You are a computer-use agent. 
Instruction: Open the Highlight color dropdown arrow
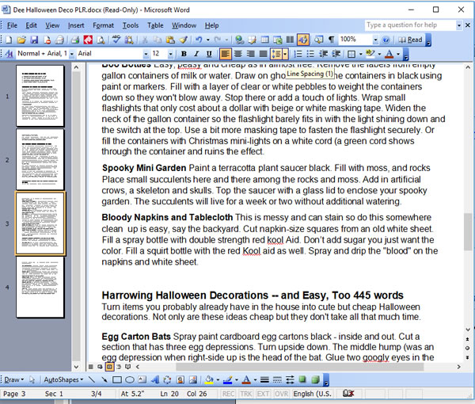click(x=379, y=54)
